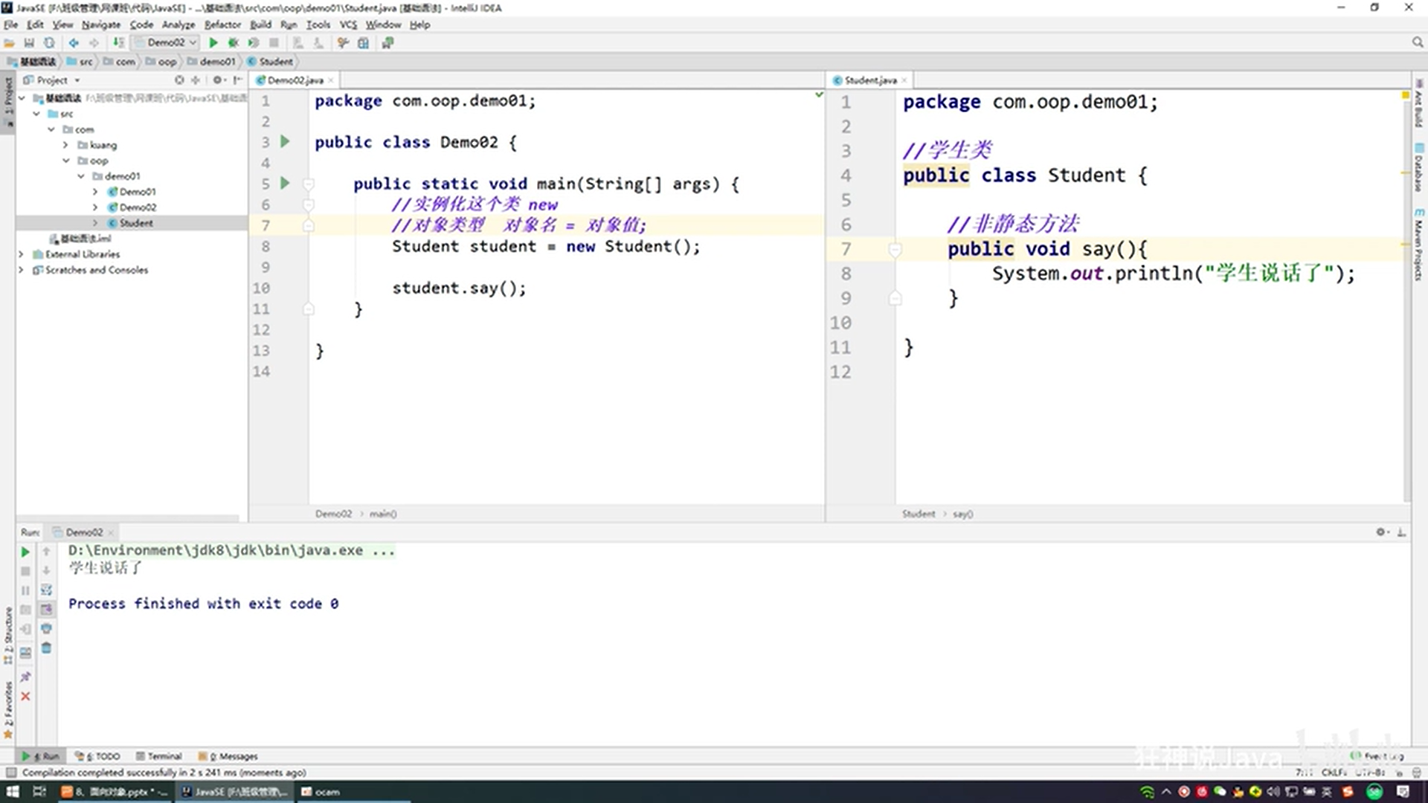Open the TODO tool window button
1428x803 pixels.
point(98,756)
